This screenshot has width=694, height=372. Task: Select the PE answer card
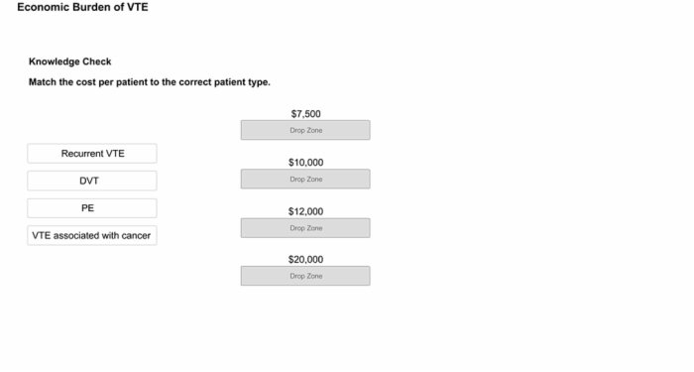pyautogui.click(x=92, y=208)
